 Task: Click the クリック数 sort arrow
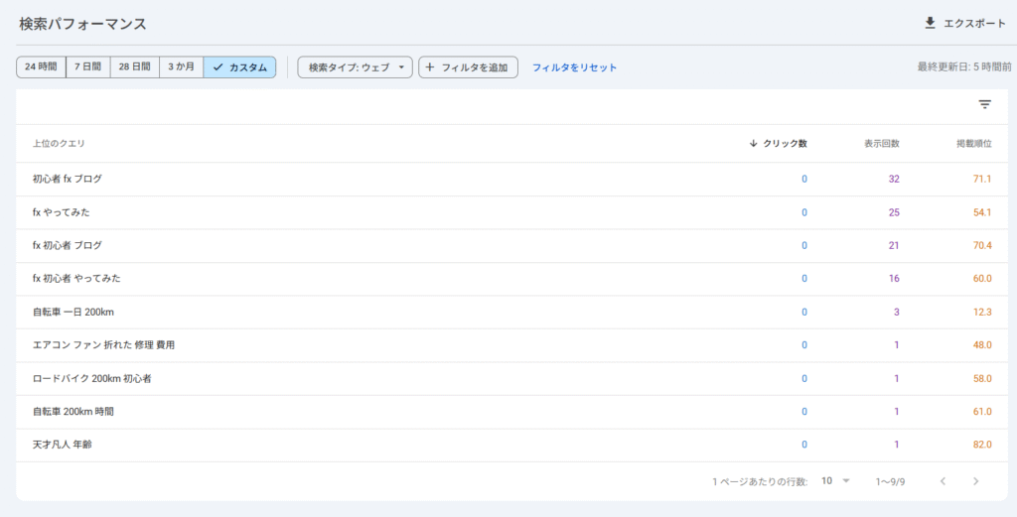(x=754, y=144)
